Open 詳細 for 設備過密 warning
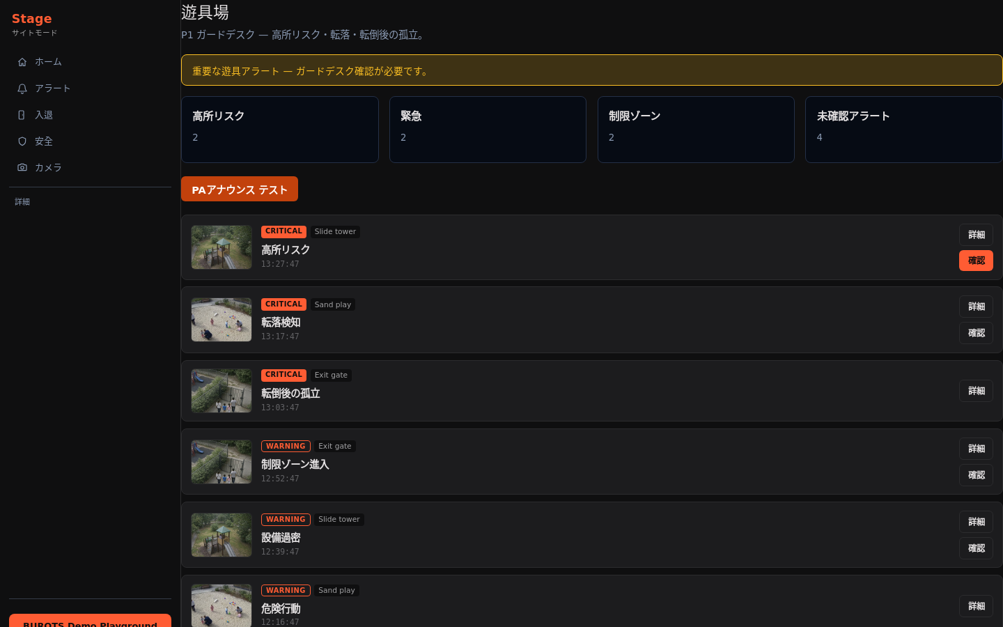Image resolution: width=1003 pixels, height=627 pixels. pyautogui.click(x=976, y=522)
